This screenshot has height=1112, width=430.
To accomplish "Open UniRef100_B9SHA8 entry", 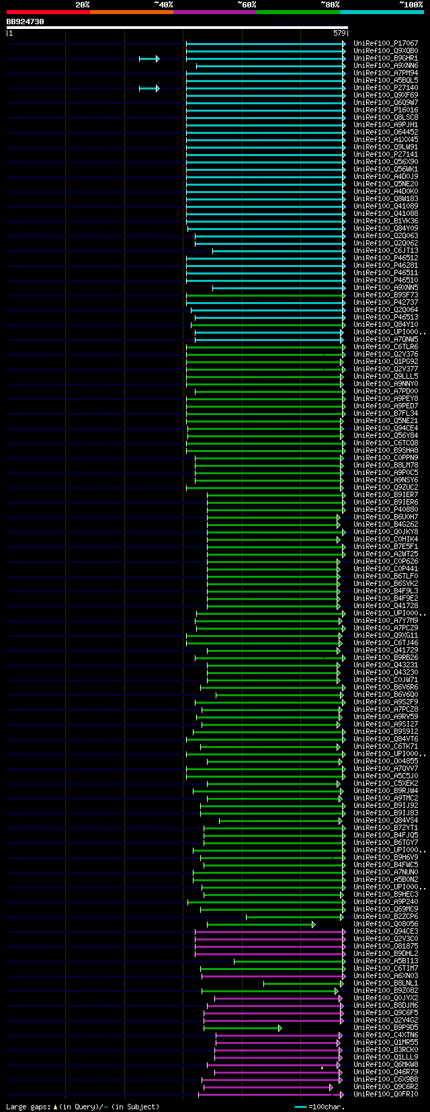I will [x=386, y=451].
